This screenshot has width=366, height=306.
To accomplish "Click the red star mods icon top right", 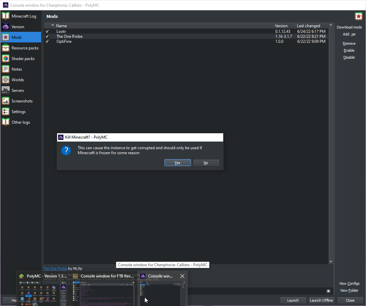I will coord(358,16).
